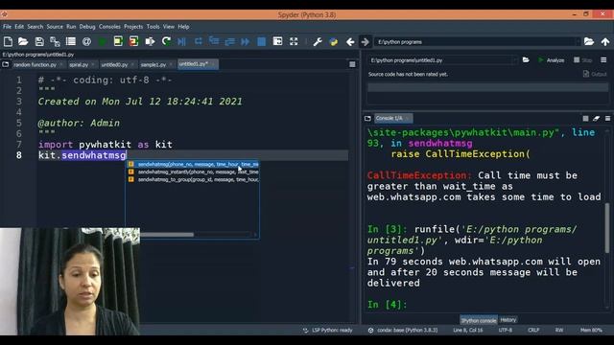Open the file list (browse tabs) toolbar icon
The height and width of the screenshot is (345, 614).
[71, 41]
